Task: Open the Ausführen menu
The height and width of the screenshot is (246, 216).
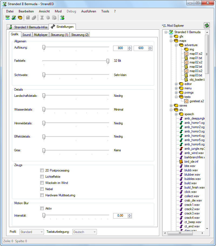Action: pos(89,11)
